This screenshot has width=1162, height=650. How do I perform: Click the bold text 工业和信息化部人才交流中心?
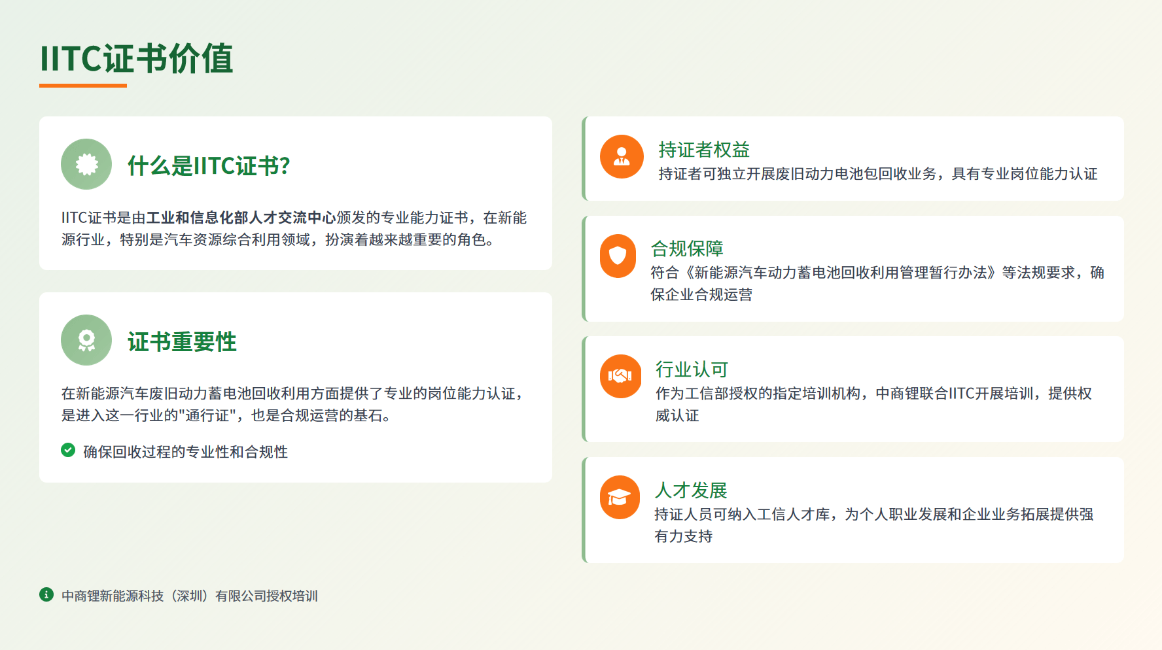point(241,218)
